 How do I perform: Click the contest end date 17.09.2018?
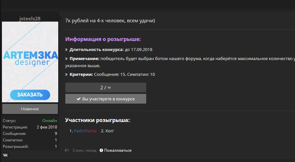coord(142,50)
